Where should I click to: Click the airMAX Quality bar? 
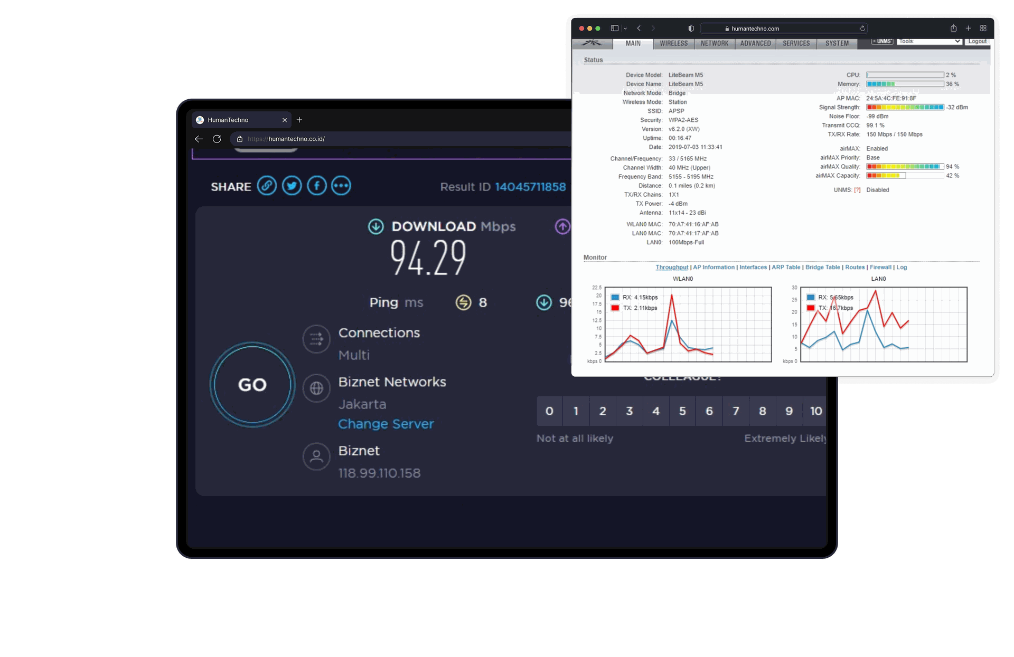tap(905, 167)
